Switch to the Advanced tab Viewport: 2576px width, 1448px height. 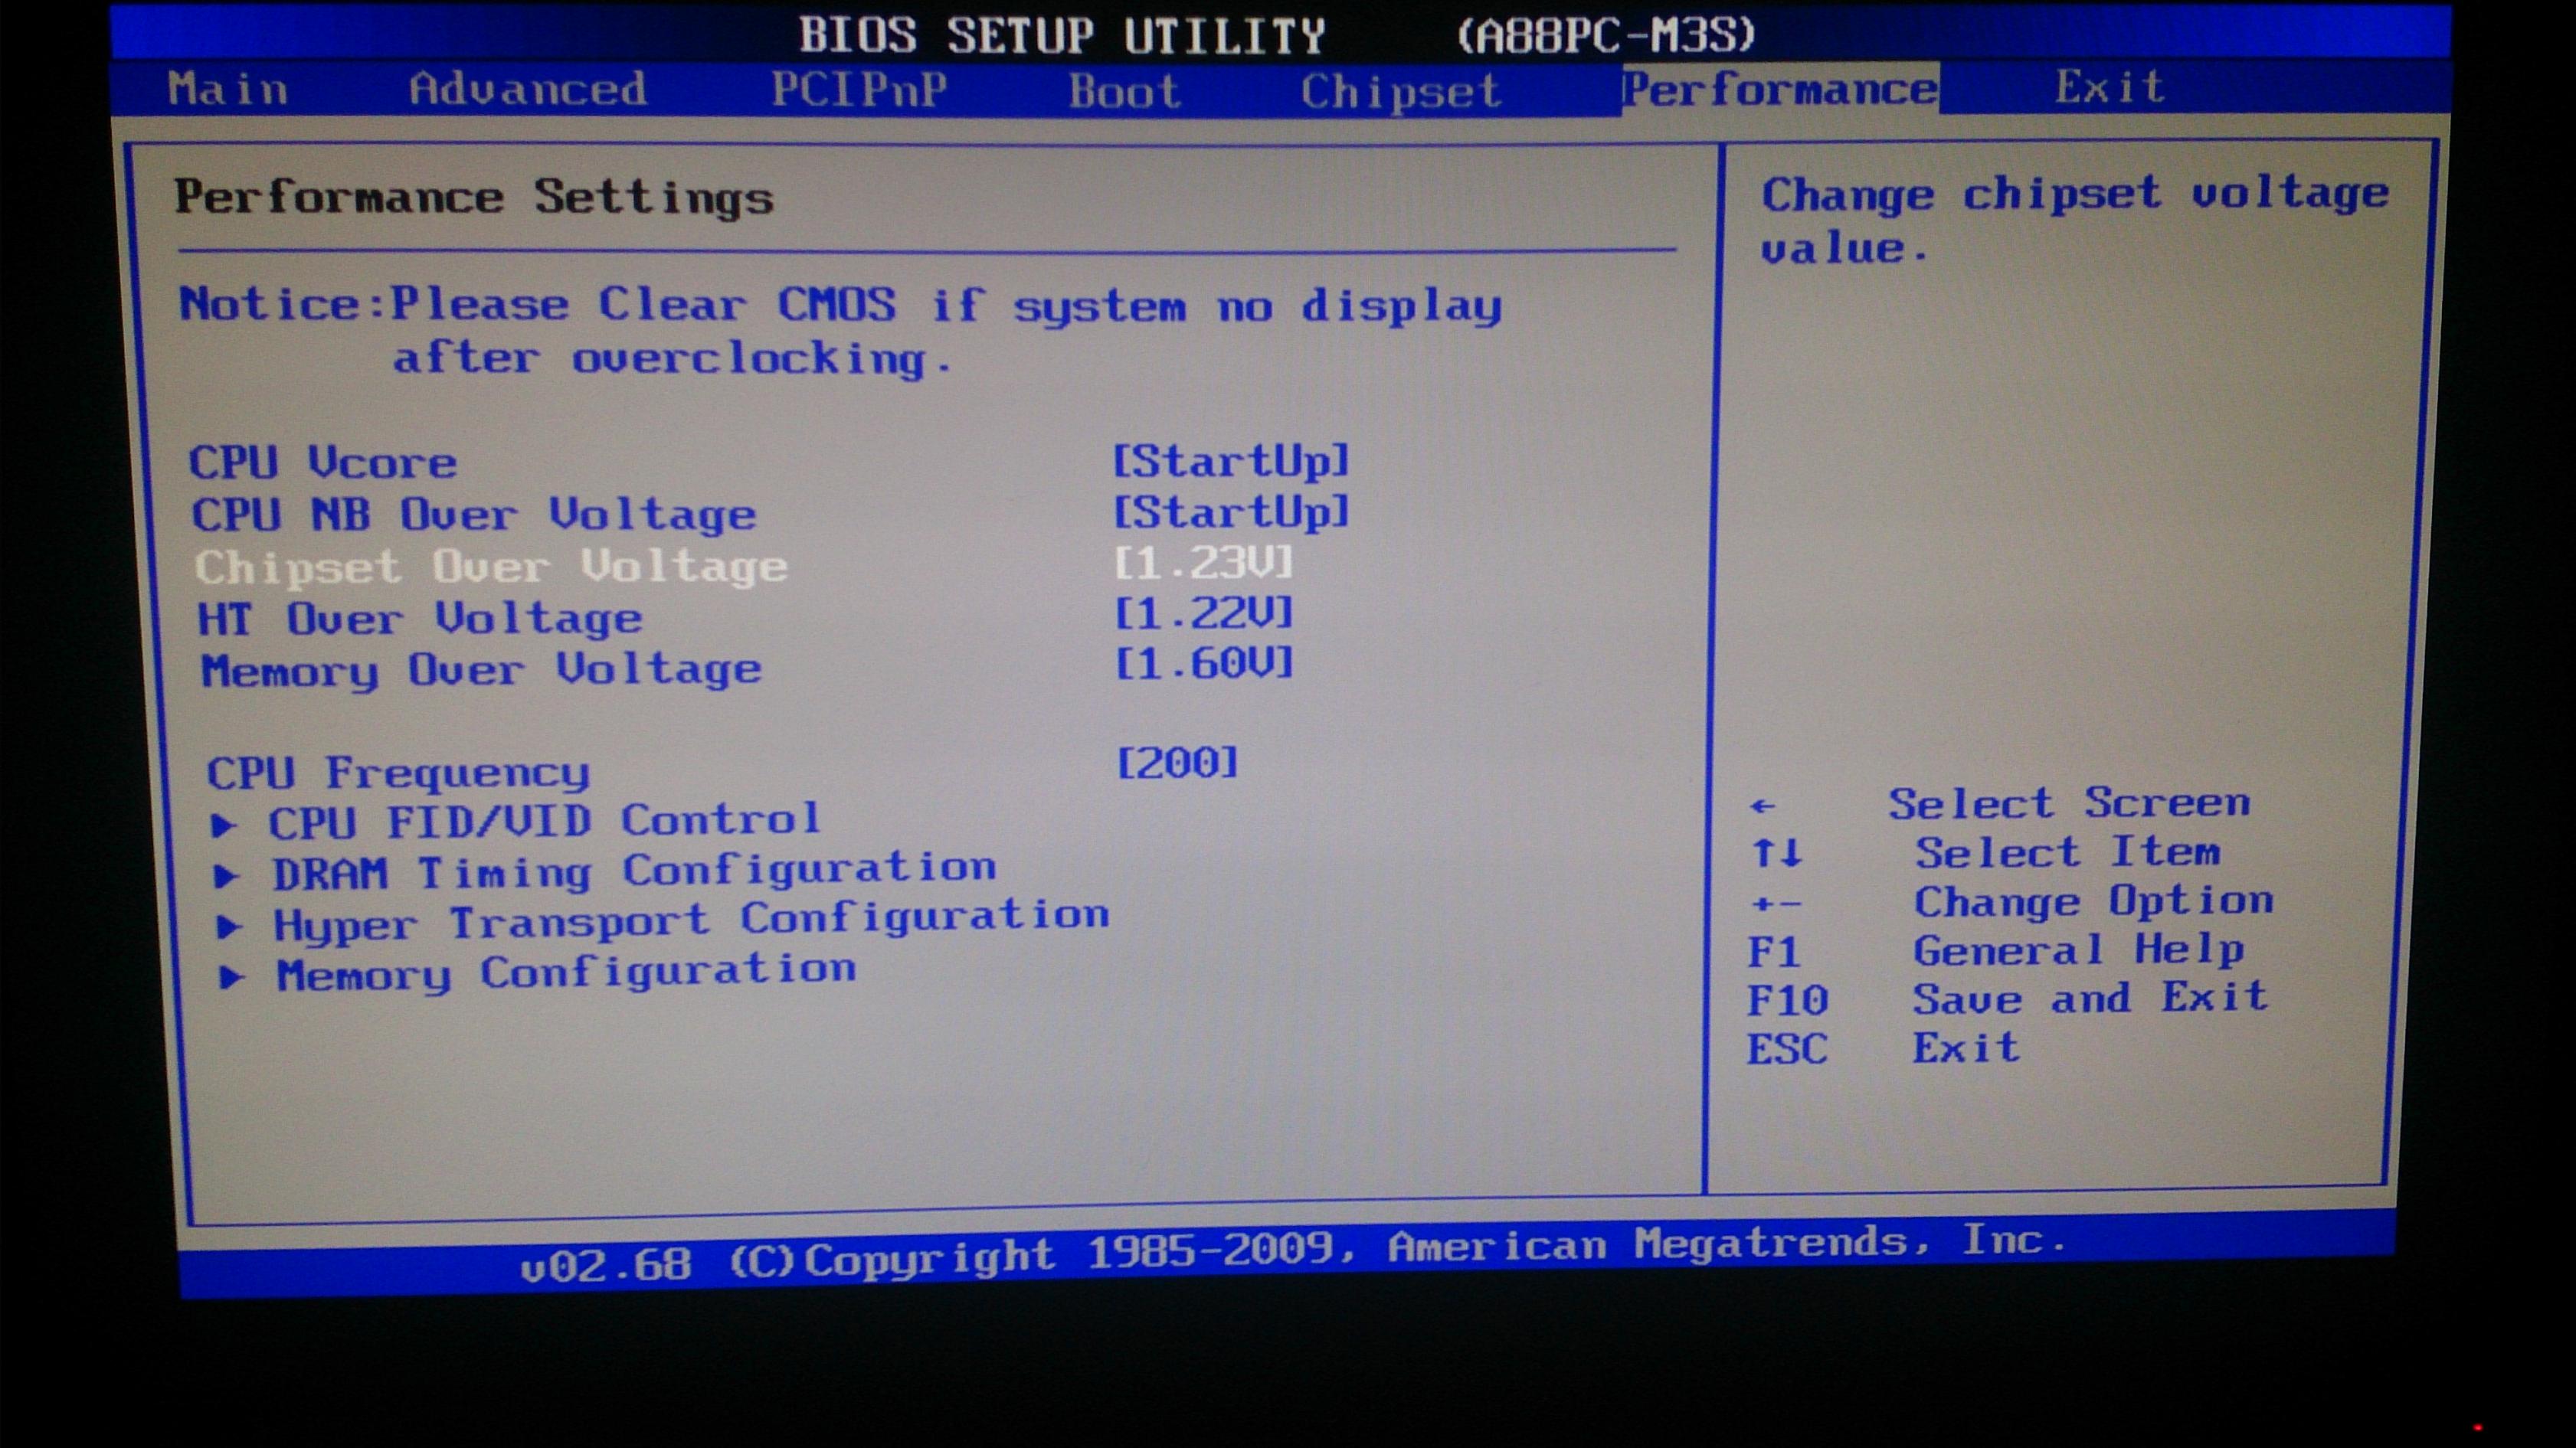[527, 89]
